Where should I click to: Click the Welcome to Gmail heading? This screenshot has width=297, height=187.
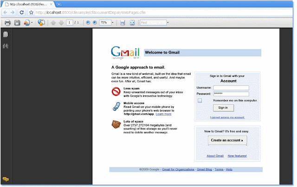tap(162, 52)
